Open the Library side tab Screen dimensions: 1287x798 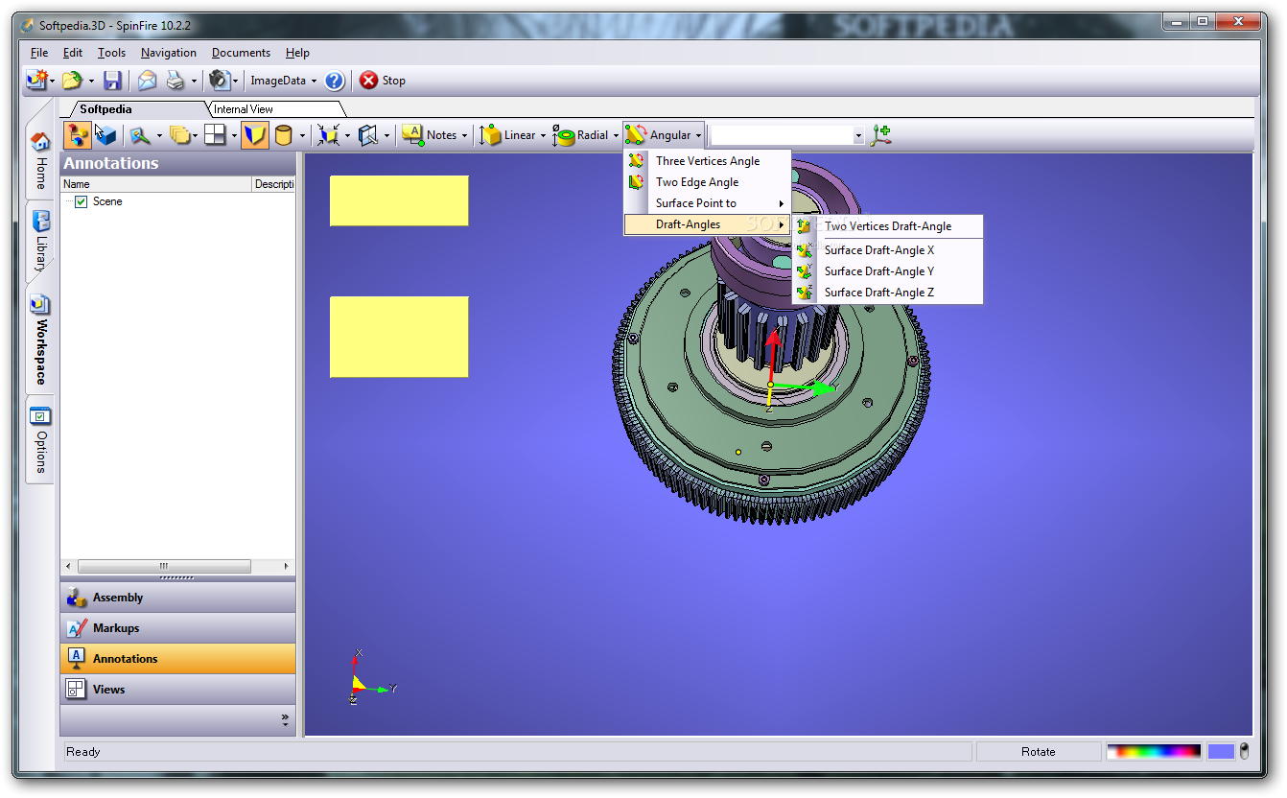pos(40,242)
